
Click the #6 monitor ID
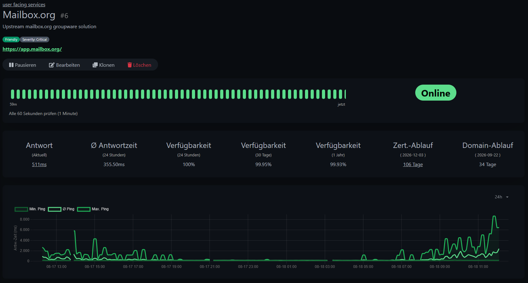pos(64,16)
